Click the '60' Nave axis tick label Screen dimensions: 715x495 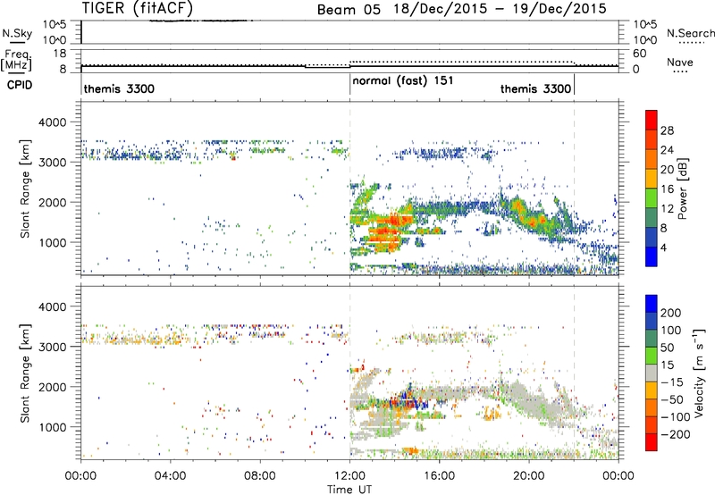point(639,54)
